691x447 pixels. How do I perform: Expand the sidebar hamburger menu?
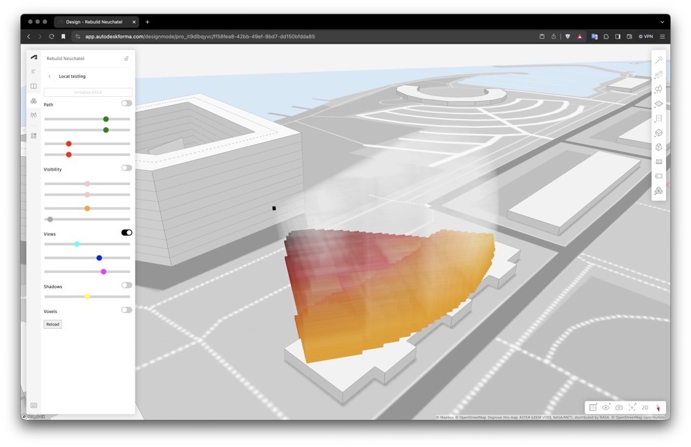point(34,71)
